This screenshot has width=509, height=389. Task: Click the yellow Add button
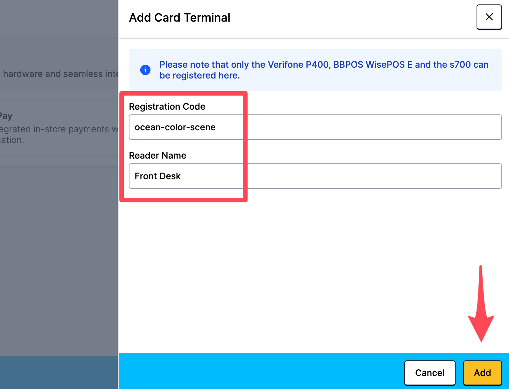[482, 373]
